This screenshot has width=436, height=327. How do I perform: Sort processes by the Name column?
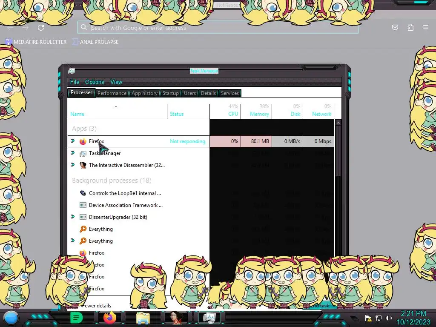tap(117, 111)
